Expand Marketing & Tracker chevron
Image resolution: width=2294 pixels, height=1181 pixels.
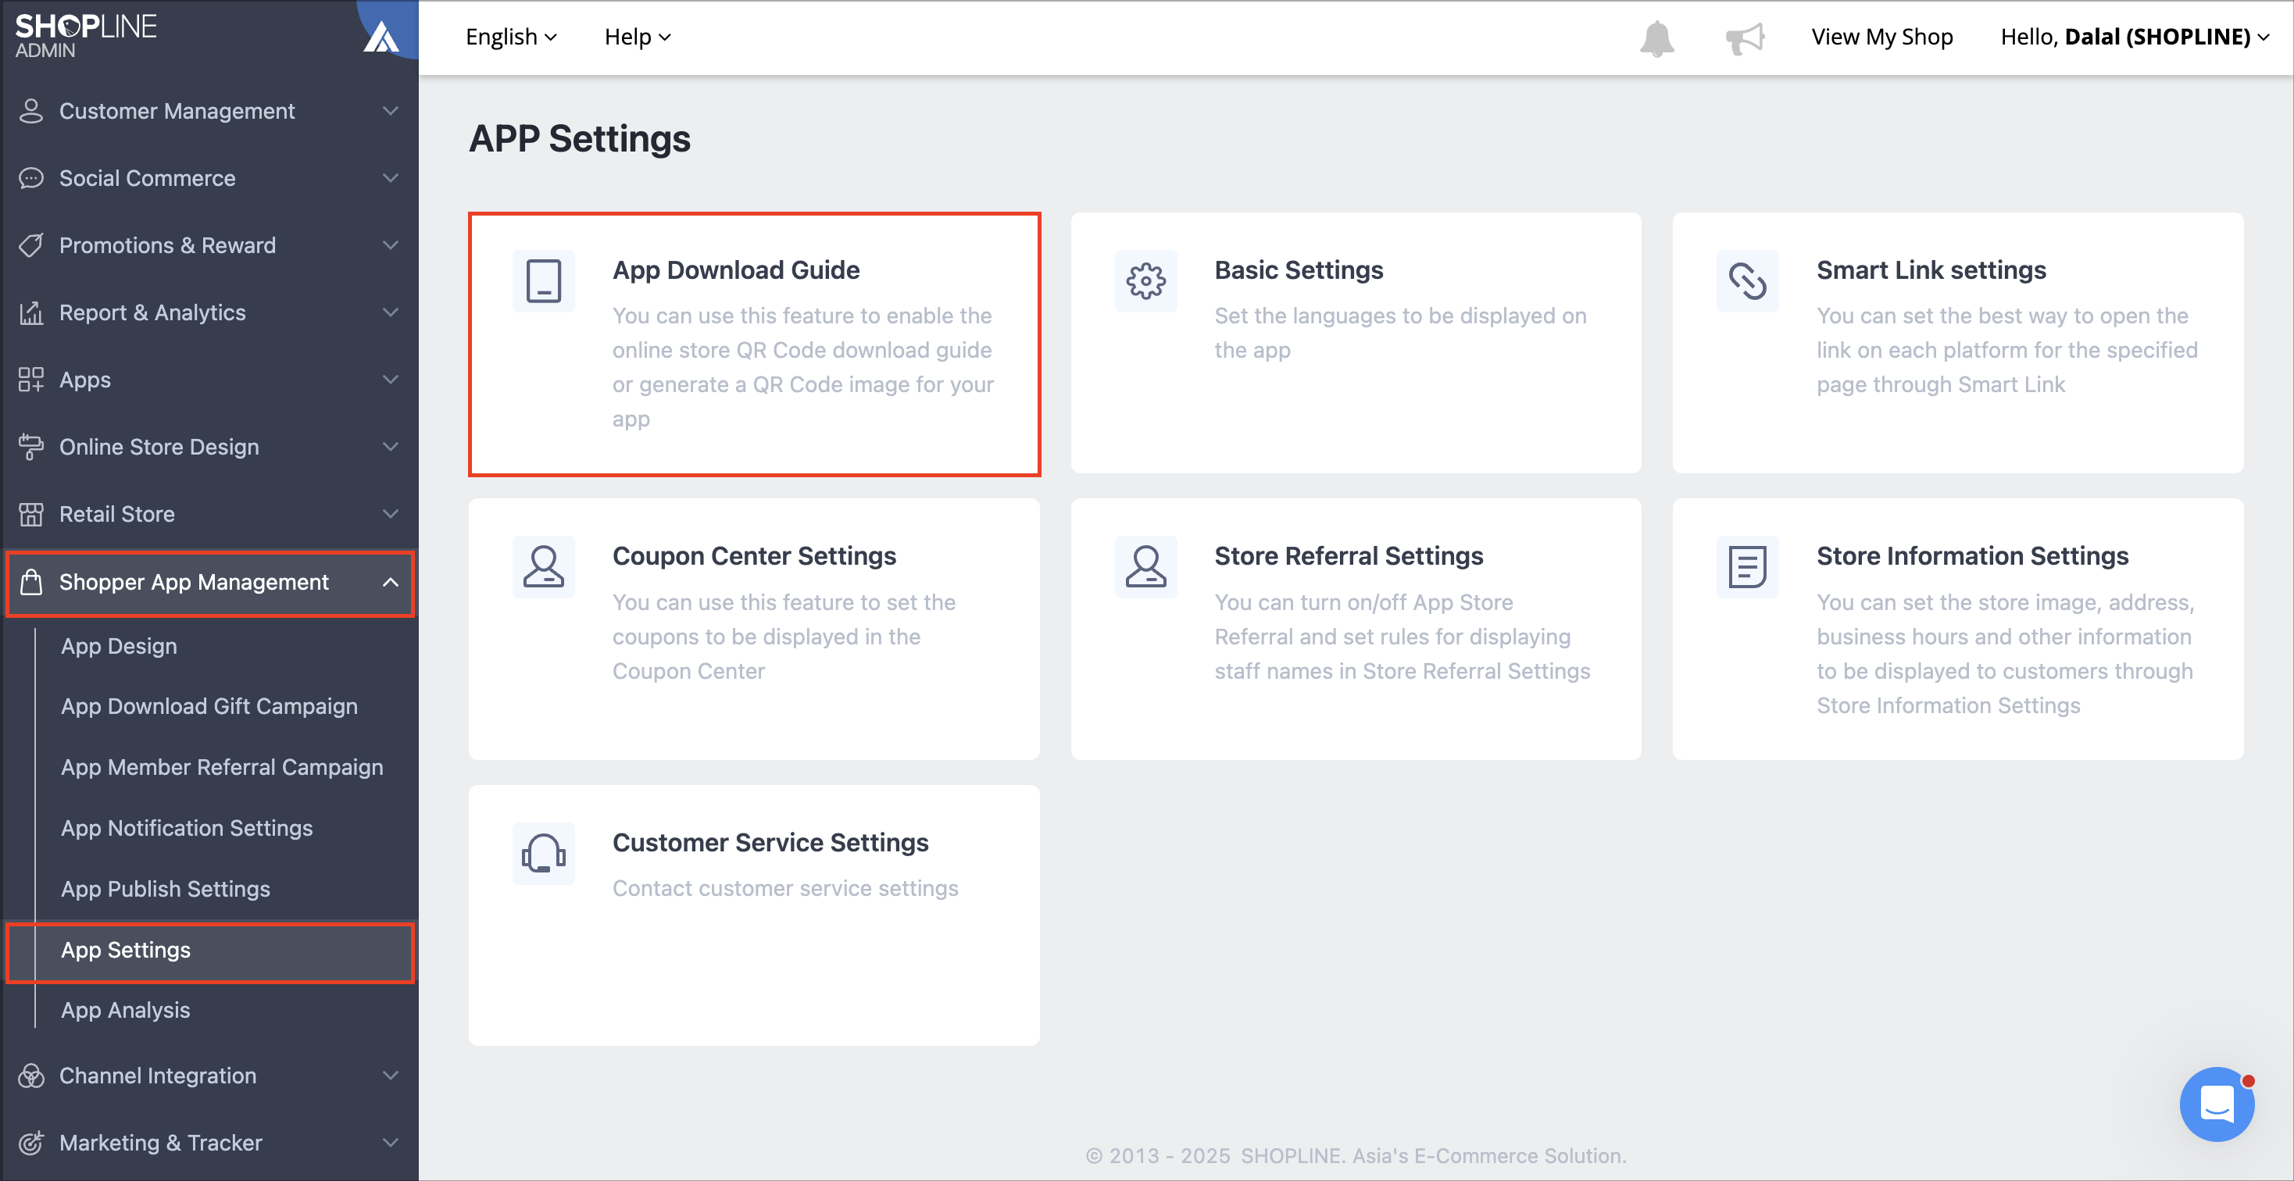point(390,1143)
